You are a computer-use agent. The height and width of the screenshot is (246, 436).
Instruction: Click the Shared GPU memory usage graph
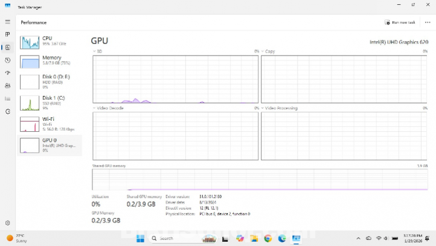[260, 180]
